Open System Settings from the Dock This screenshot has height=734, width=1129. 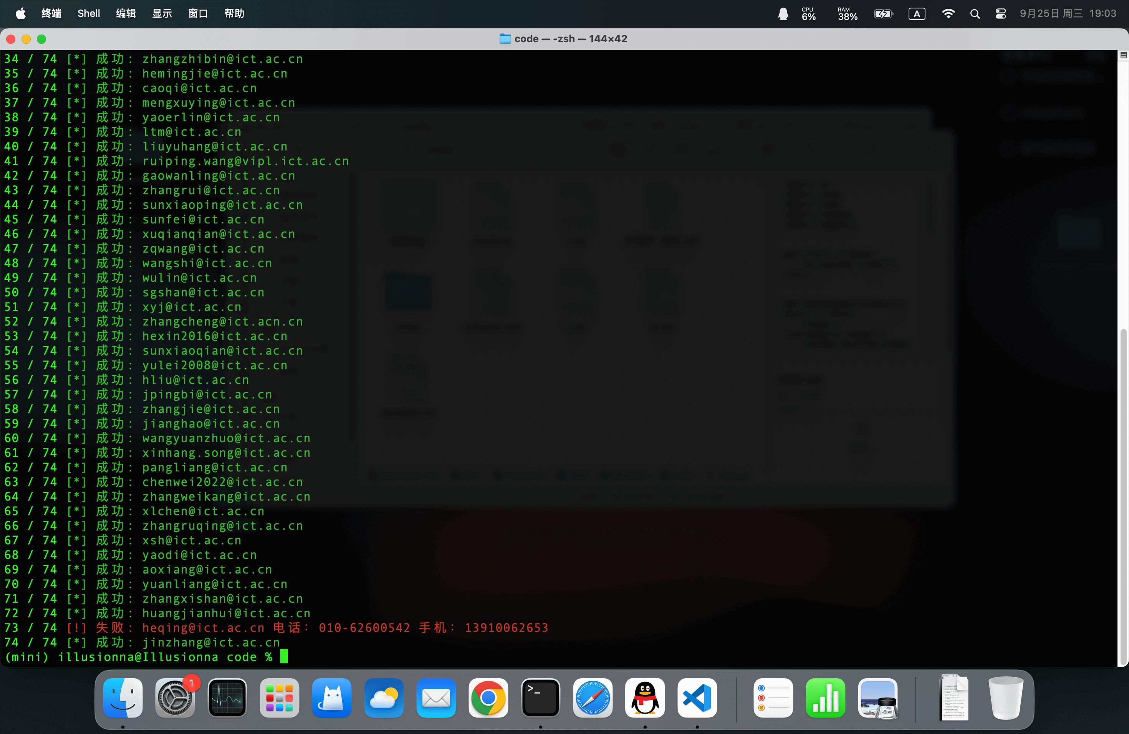175,698
